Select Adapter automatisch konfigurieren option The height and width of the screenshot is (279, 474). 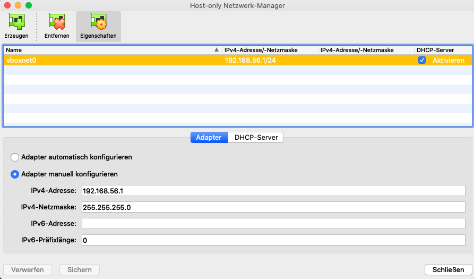tap(15, 157)
